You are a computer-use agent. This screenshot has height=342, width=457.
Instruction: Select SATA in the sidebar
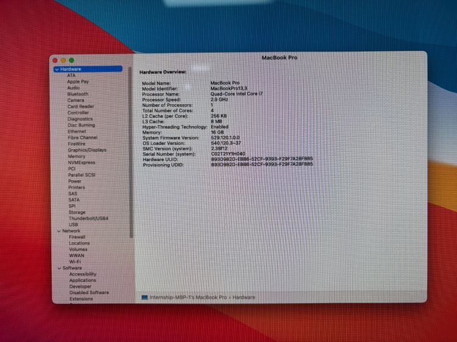[74, 200]
